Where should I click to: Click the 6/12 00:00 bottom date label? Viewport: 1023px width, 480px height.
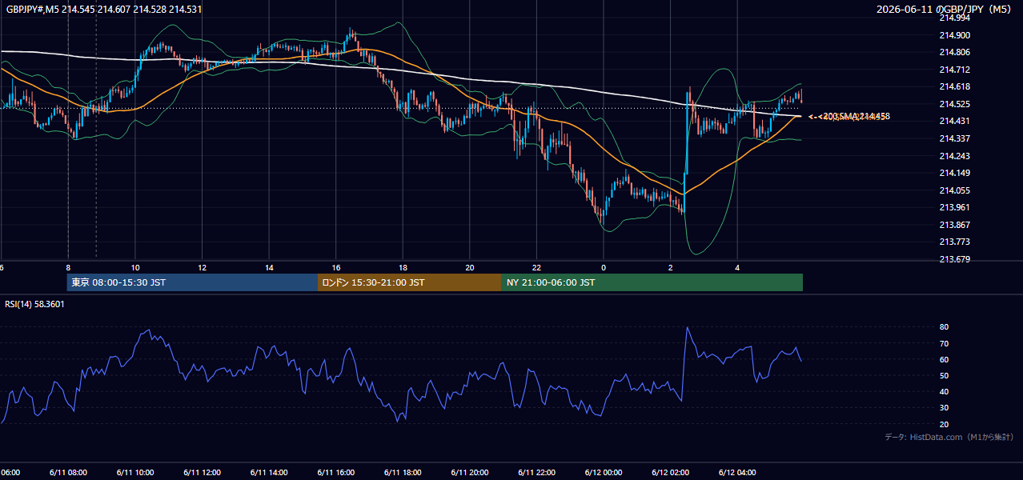(x=604, y=473)
